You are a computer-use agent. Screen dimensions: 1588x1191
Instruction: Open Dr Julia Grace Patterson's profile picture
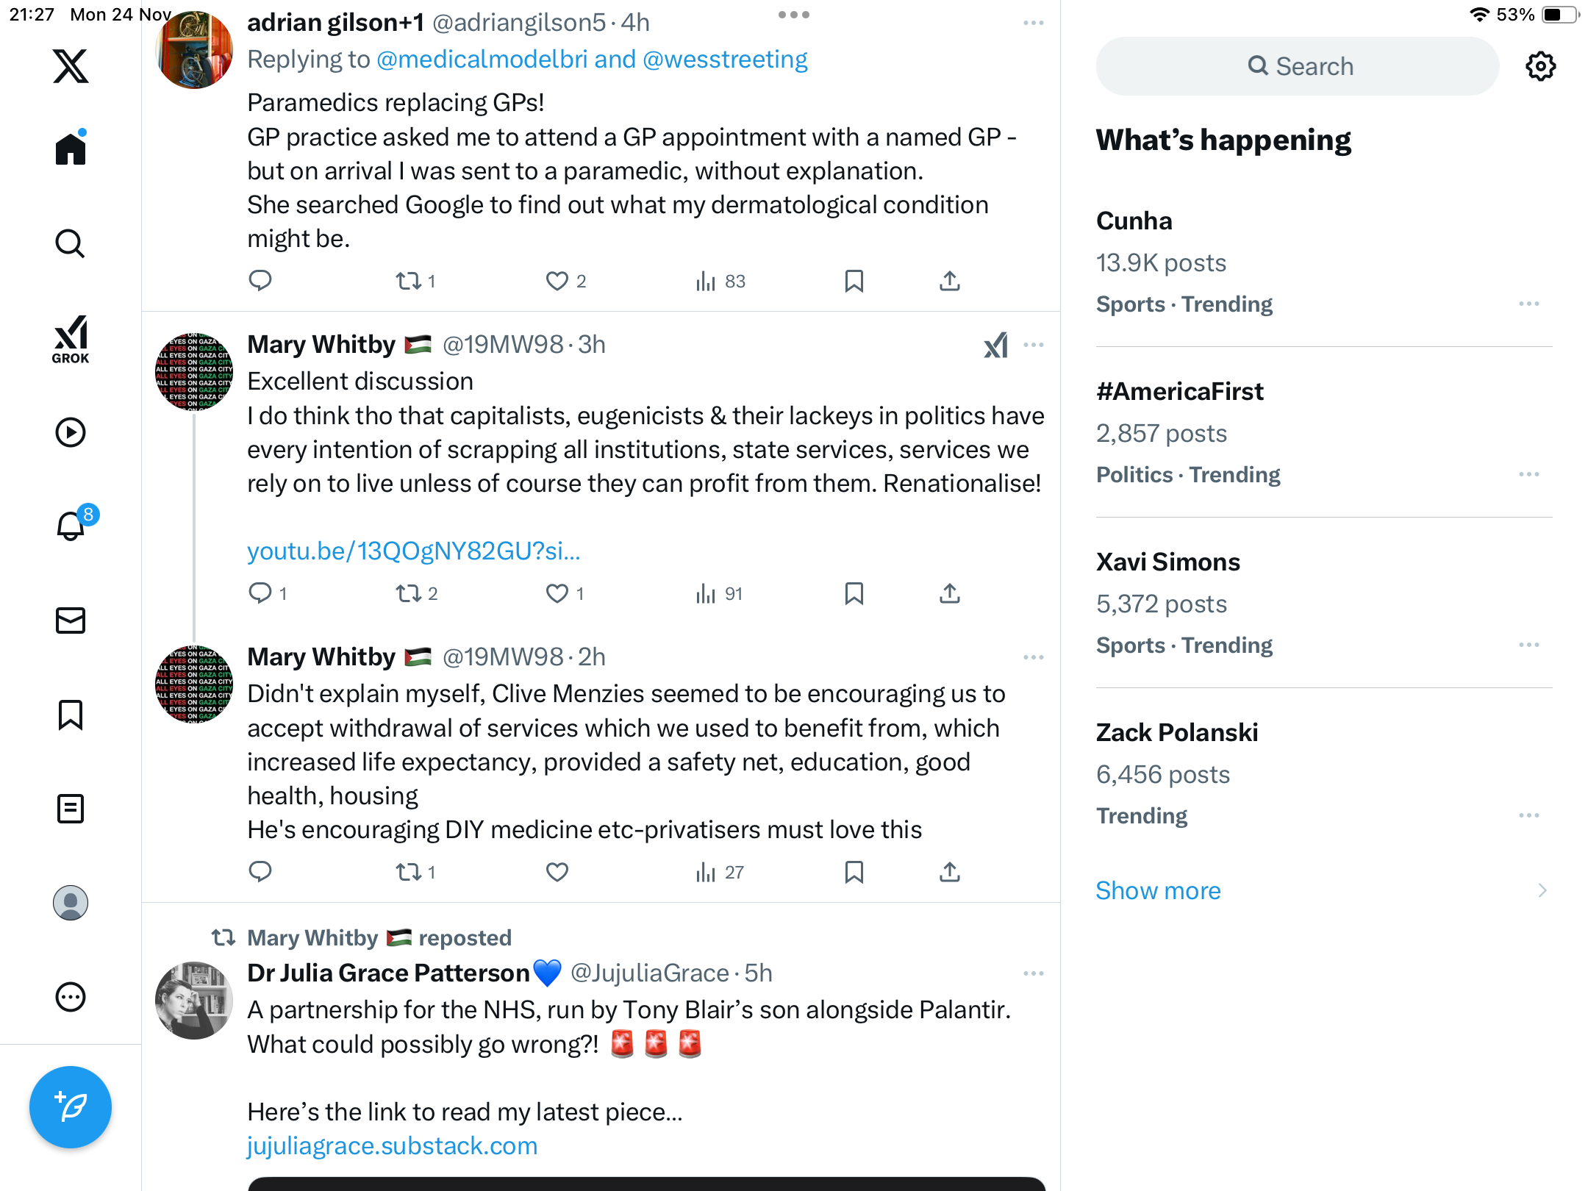click(x=194, y=1000)
